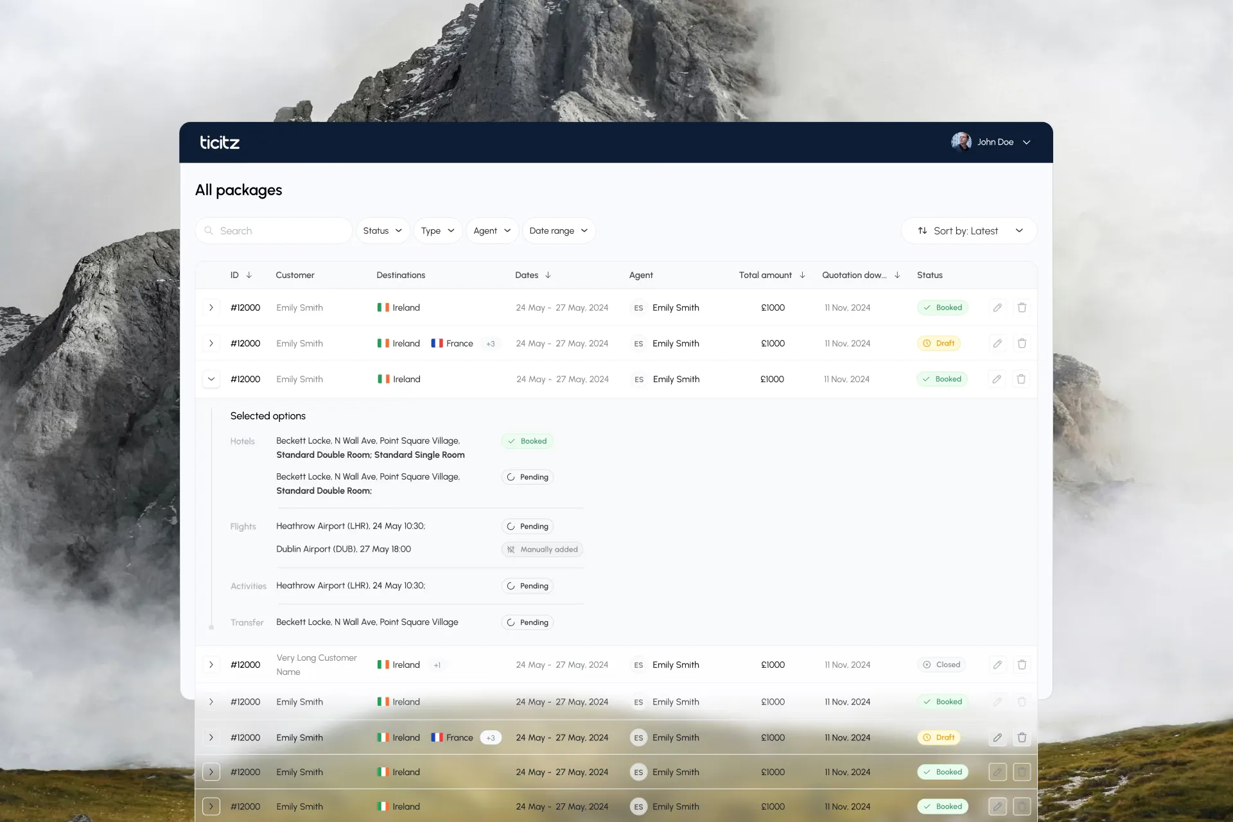Click the Status column header
Screen dimensions: 1233x822
click(929, 275)
